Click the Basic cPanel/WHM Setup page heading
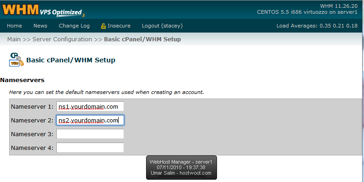 [71, 60]
